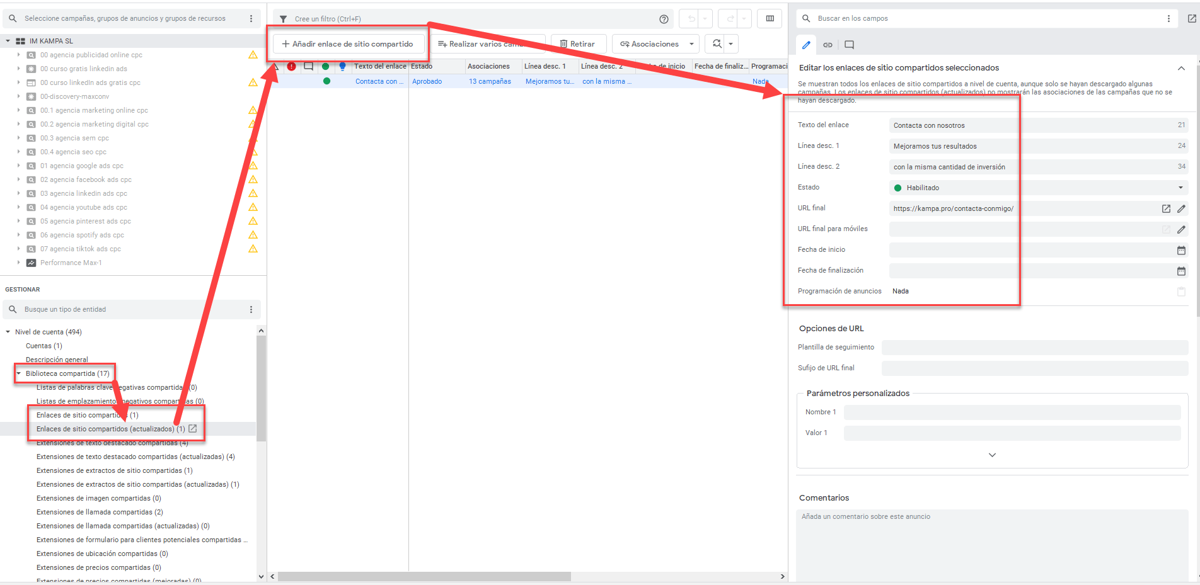Image resolution: width=1200 pixels, height=585 pixels.
Task: Pop out the editing panel to new window
Action: pos(1191,19)
